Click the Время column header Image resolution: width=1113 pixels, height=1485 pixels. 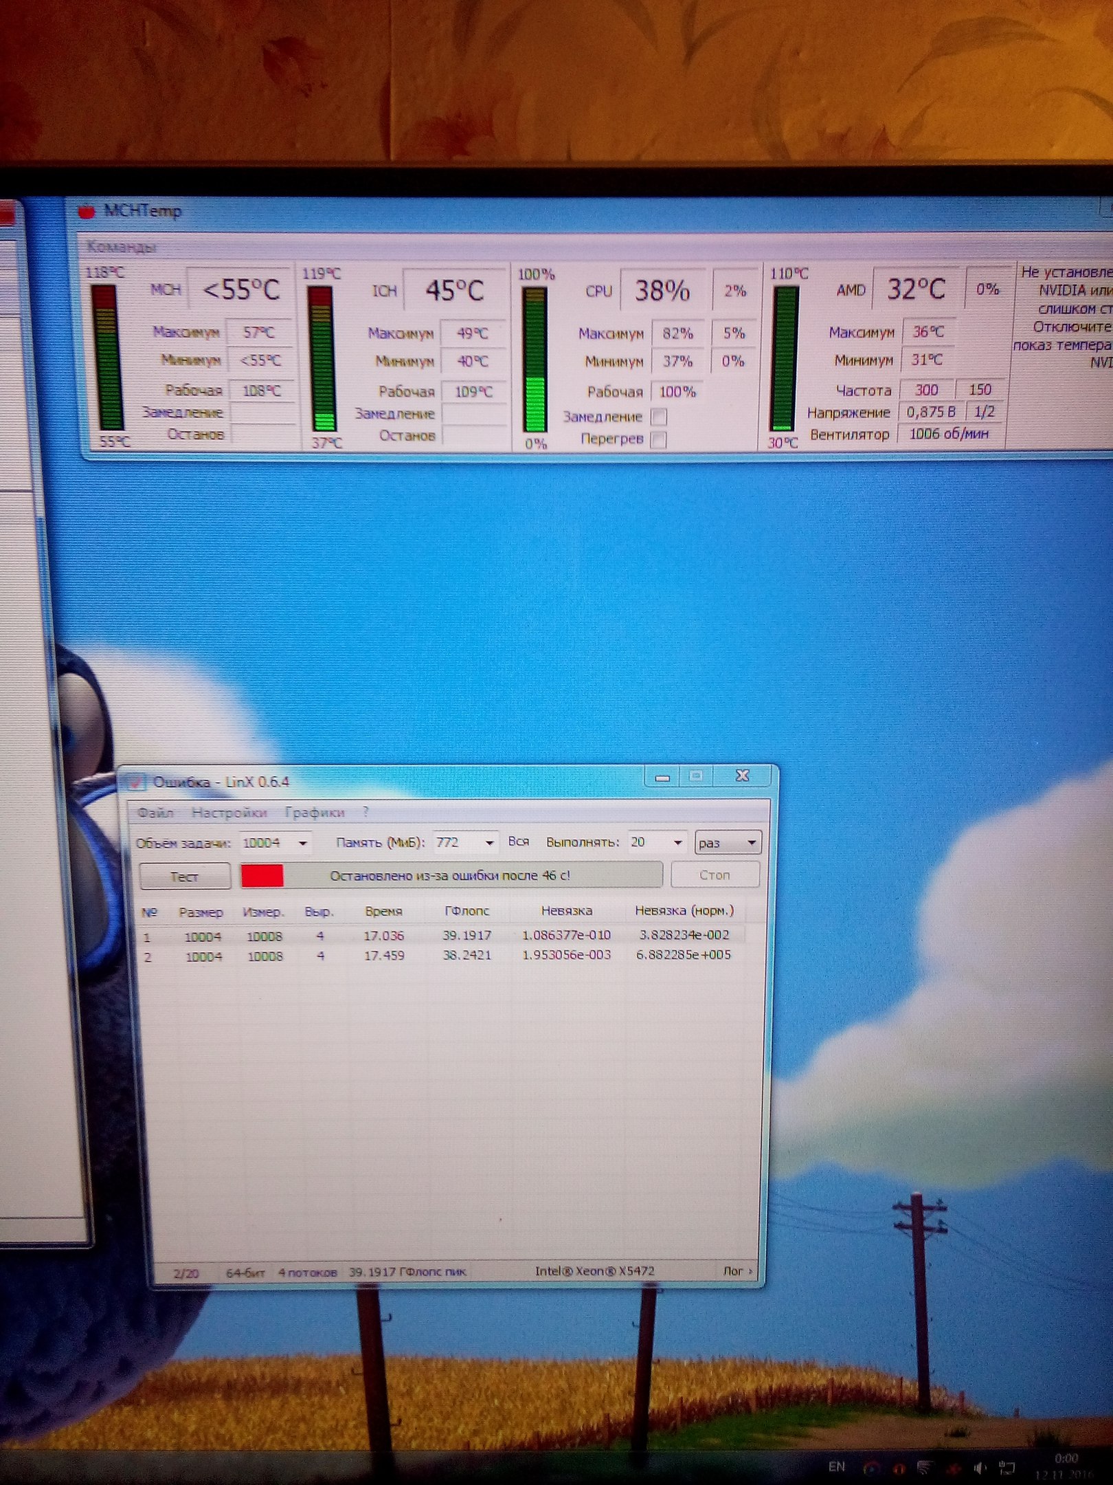[383, 912]
